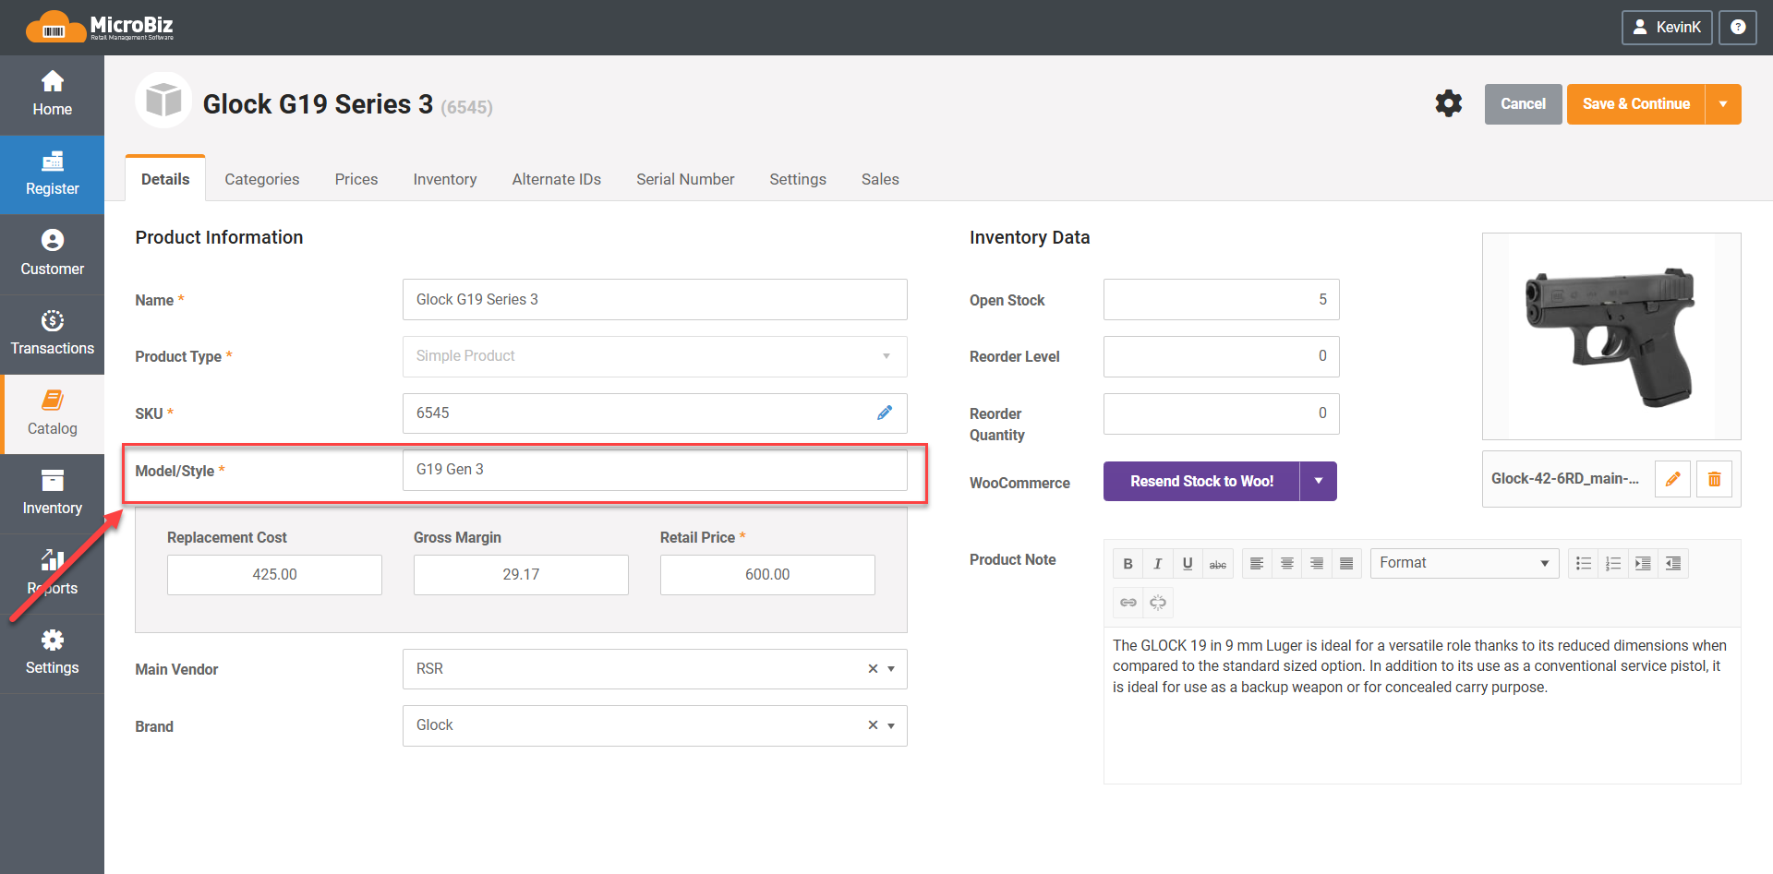Insert a link in the product note
1773x874 pixels.
[1128, 603]
